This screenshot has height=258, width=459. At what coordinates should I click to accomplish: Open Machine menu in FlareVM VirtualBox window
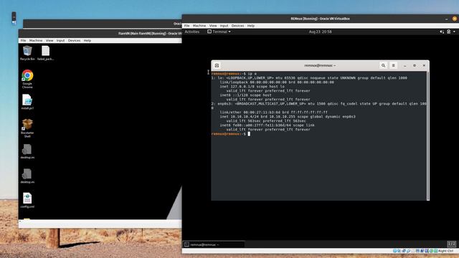(36, 40)
